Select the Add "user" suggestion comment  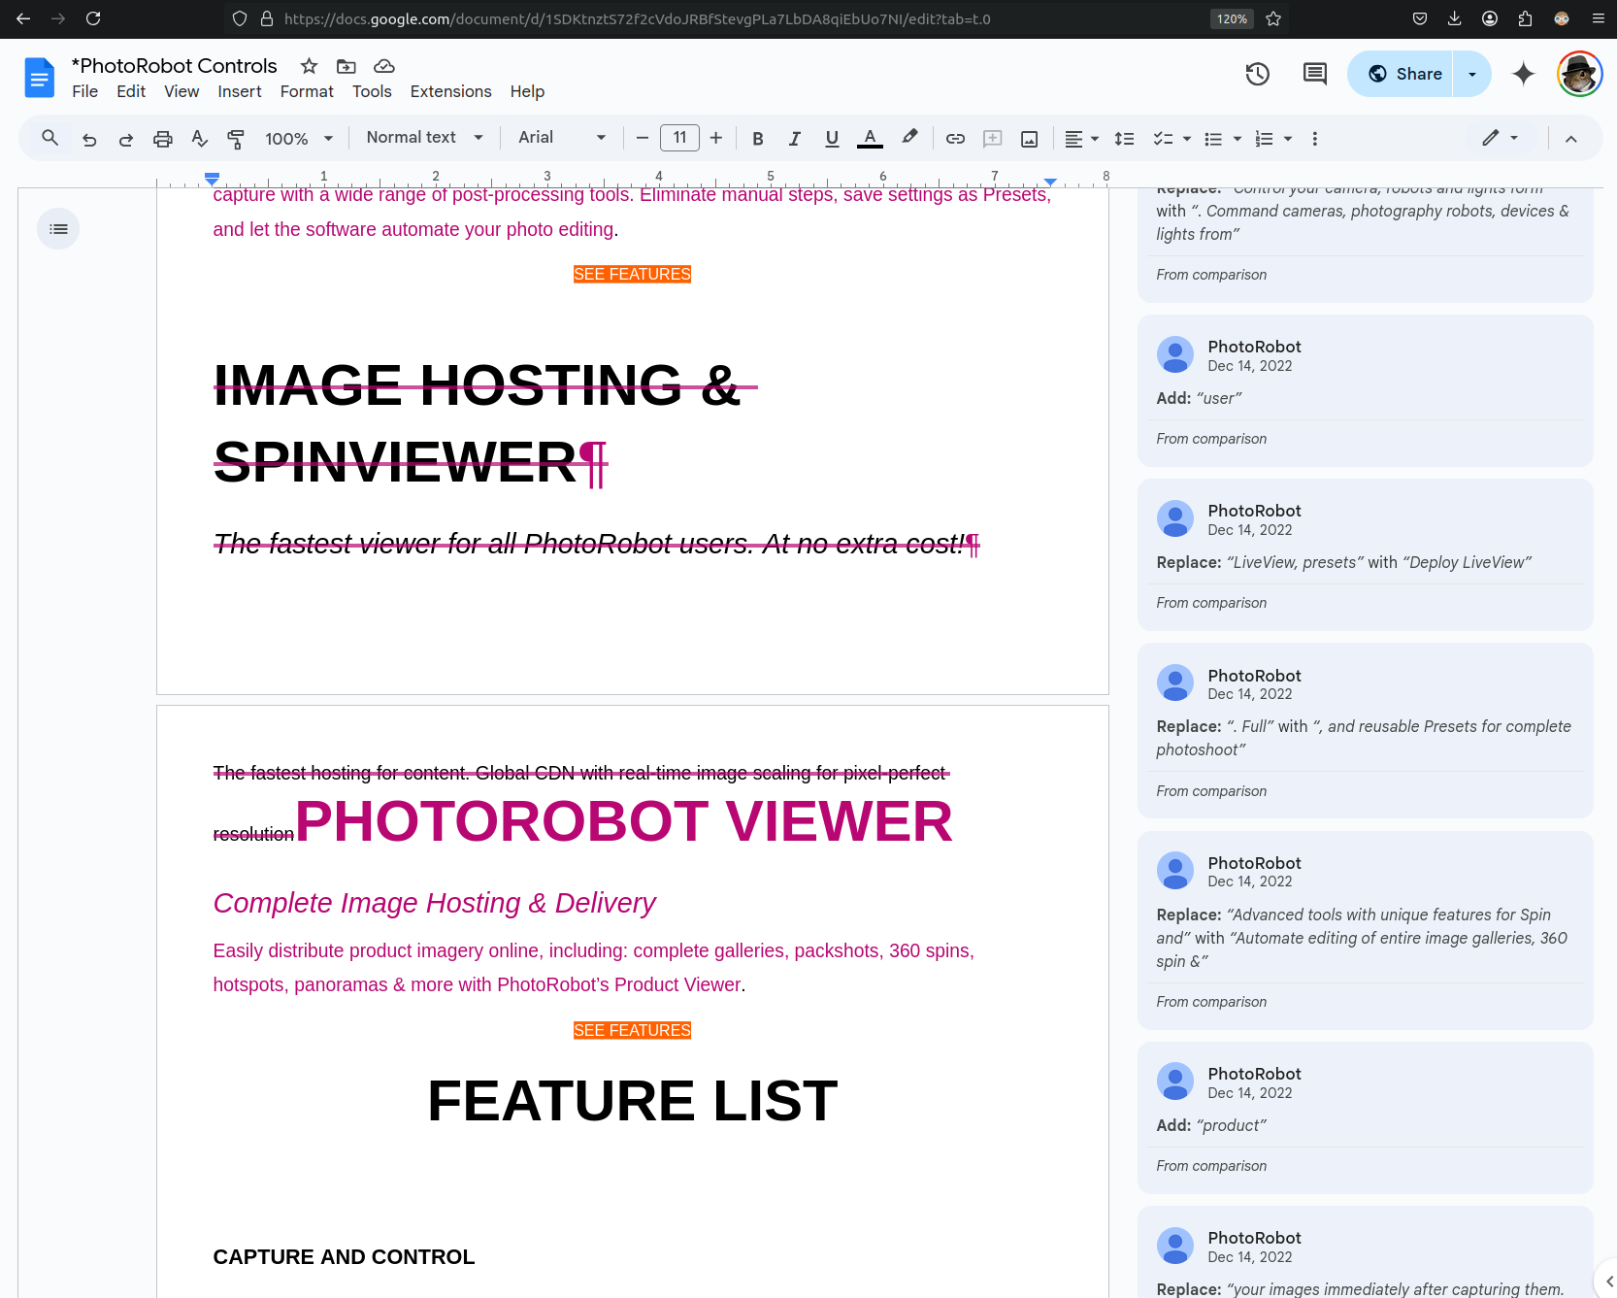click(1365, 390)
